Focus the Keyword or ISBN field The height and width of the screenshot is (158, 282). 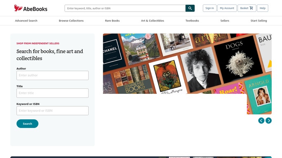52,111
